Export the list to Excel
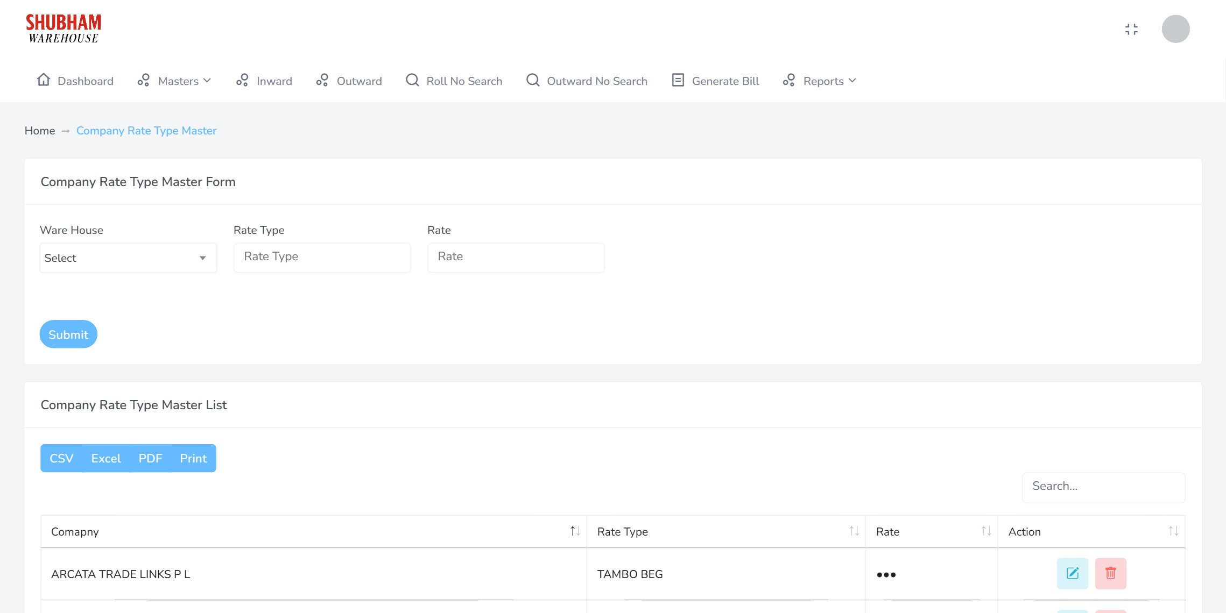This screenshot has height=613, width=1226. 106,458
